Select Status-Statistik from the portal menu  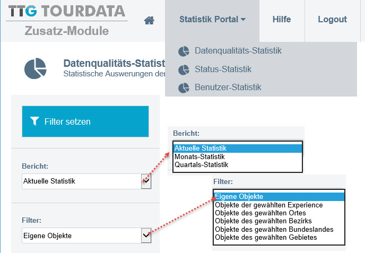[x=223, y=69]
